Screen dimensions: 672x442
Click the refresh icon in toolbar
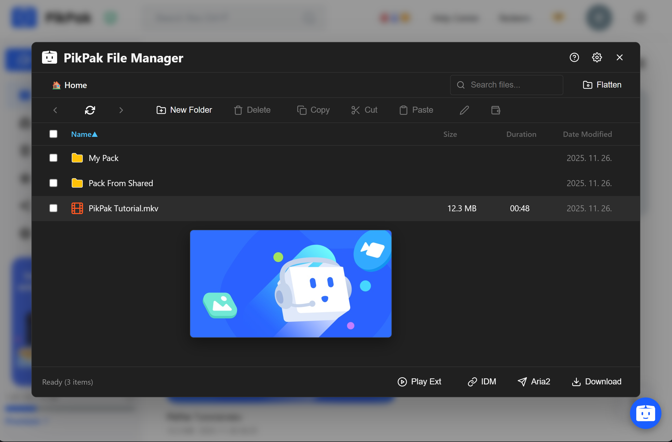[90, 110]
